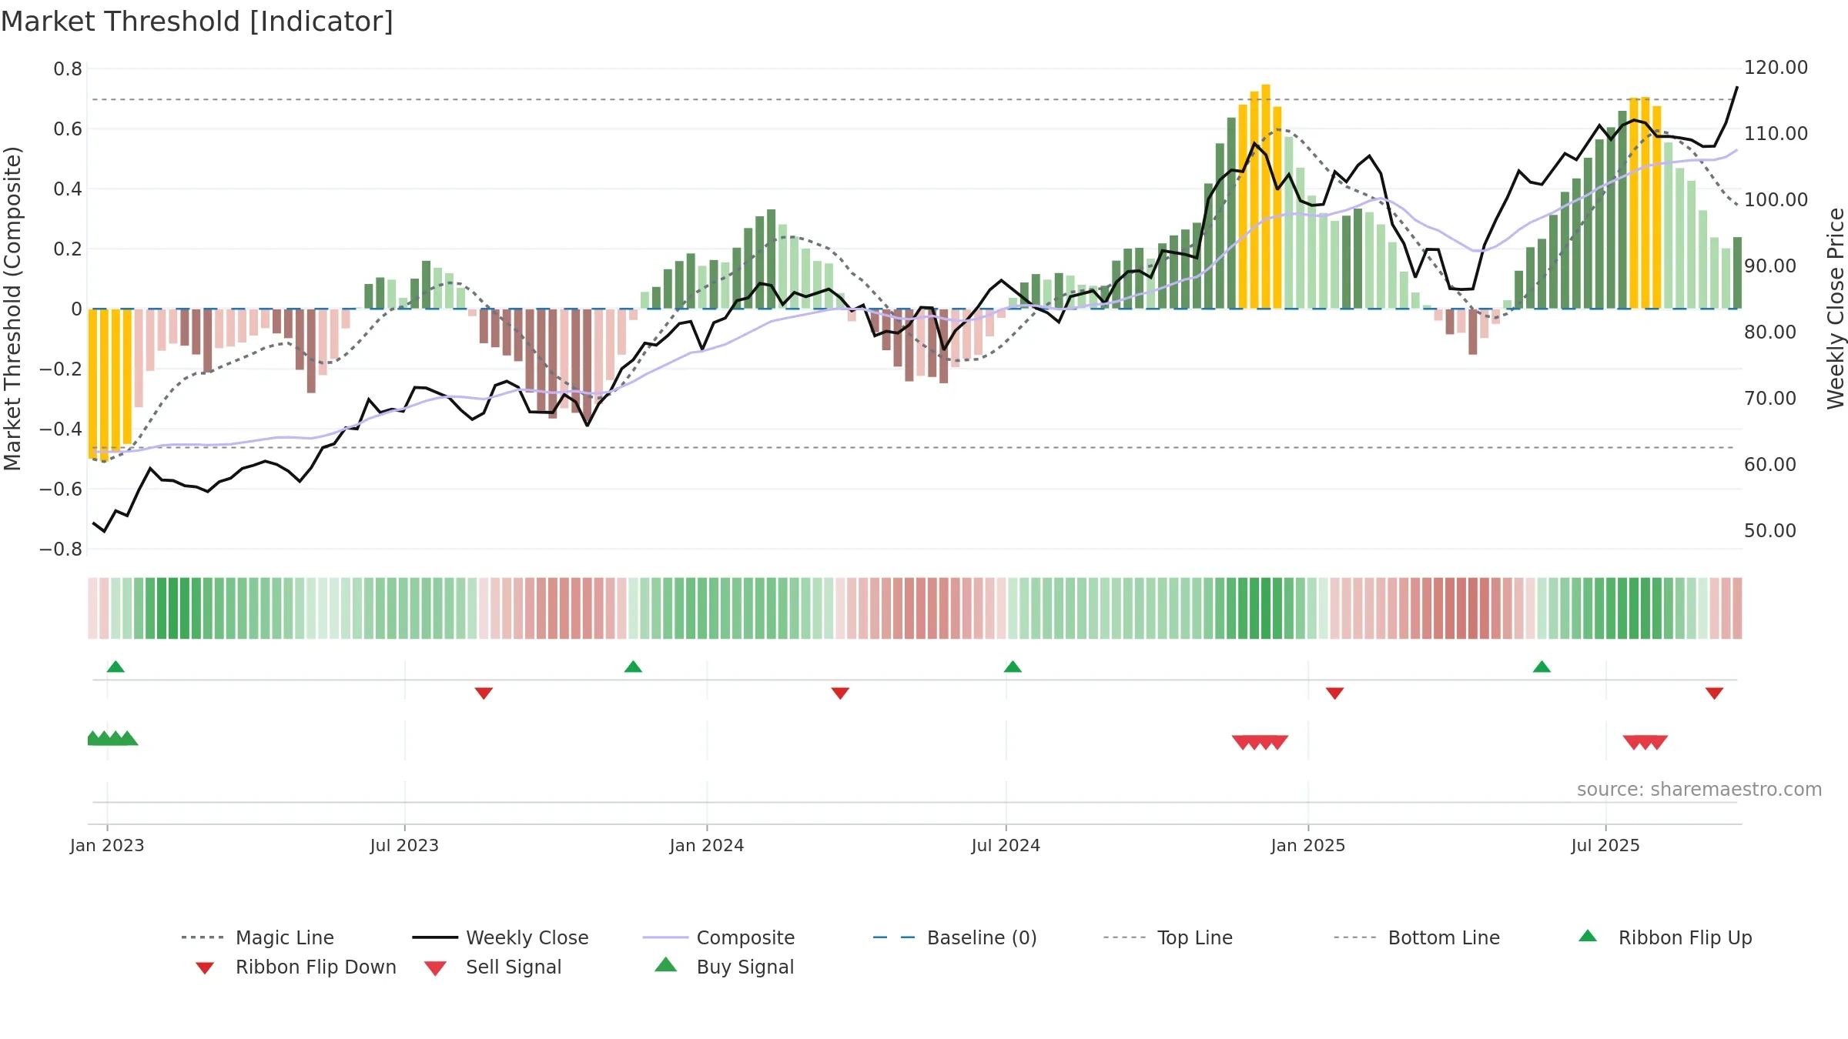
Task: Click the Sell Signal cluster after Jul 2025
Action: point(1645,742)
